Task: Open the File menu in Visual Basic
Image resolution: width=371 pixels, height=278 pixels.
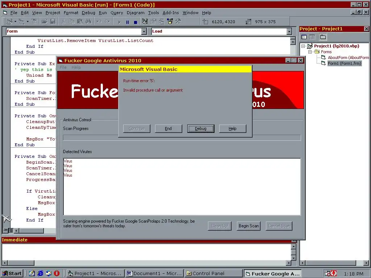Action: click(x=14, y=13)
